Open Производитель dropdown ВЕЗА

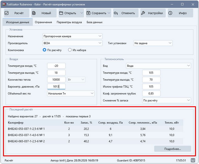pos(72,43)
